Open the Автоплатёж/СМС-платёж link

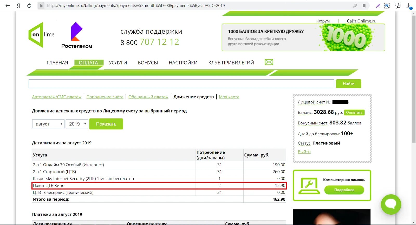[57, 97]
